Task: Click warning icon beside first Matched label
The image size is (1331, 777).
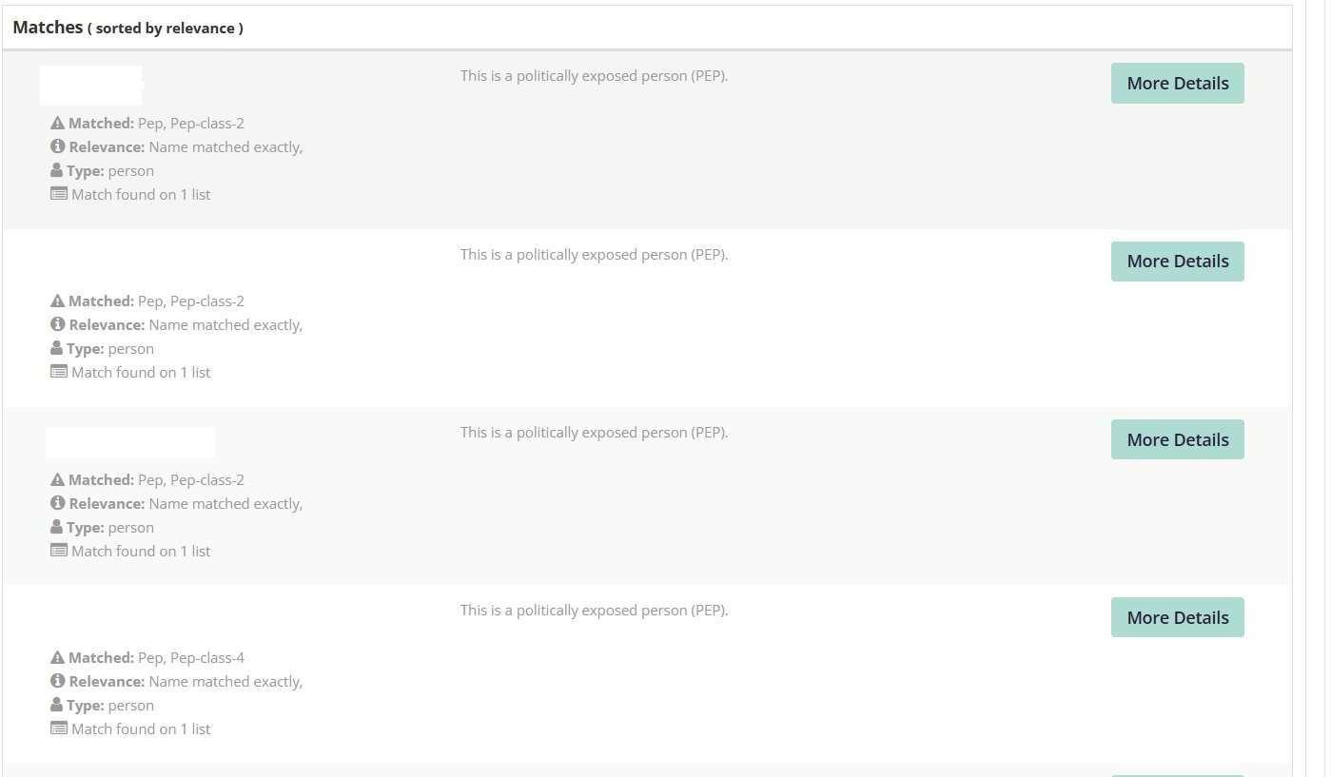Action: [57, 123]
